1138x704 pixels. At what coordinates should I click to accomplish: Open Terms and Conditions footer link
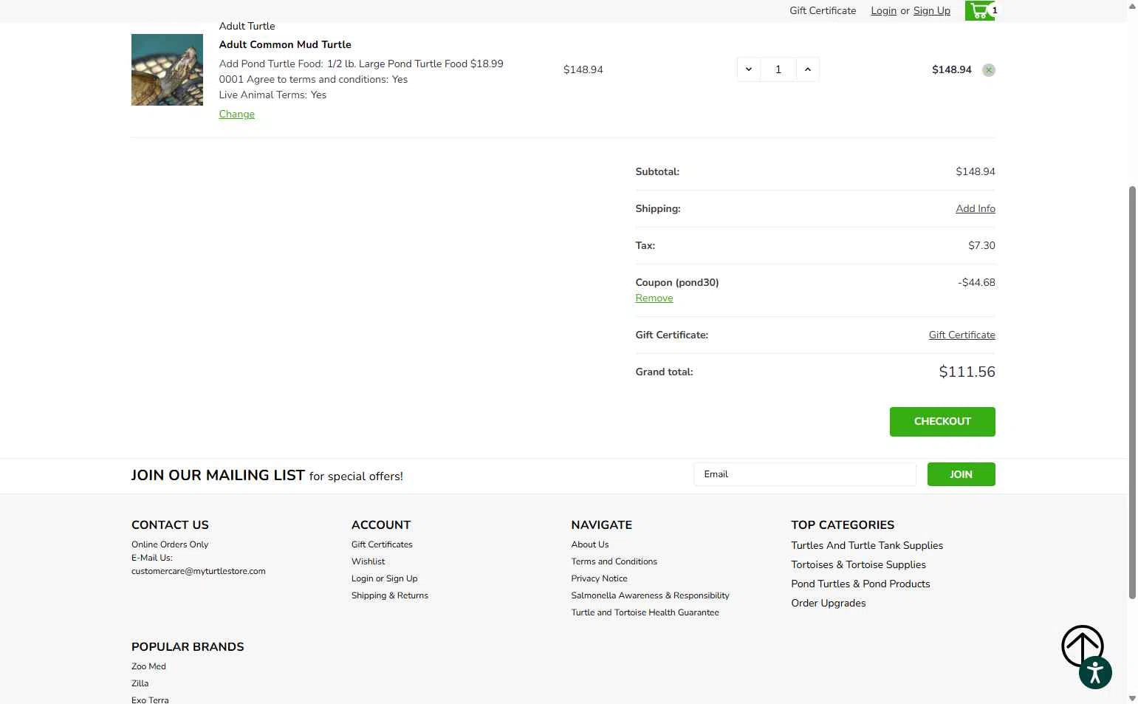click(x=614, y=561)
